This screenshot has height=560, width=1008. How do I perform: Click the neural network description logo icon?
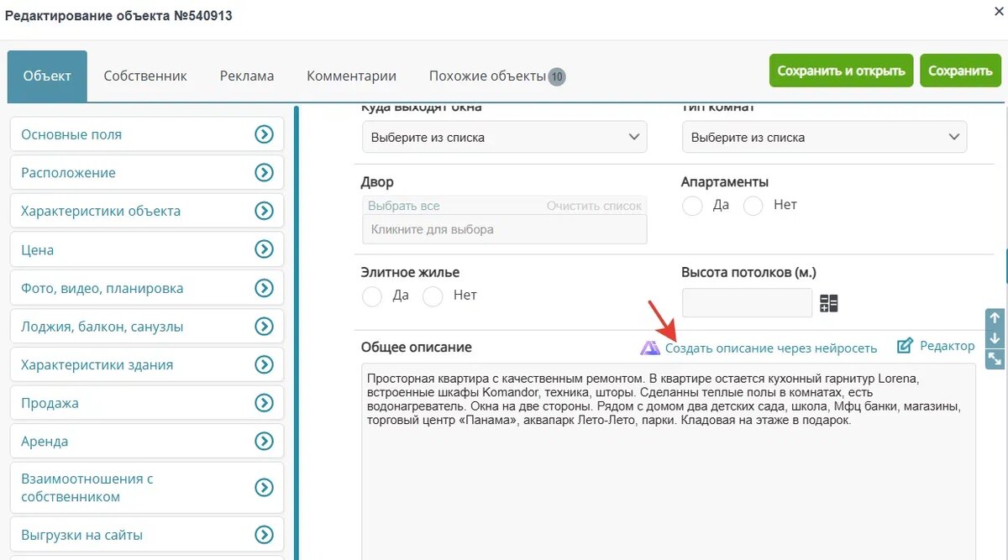(650, 348)
